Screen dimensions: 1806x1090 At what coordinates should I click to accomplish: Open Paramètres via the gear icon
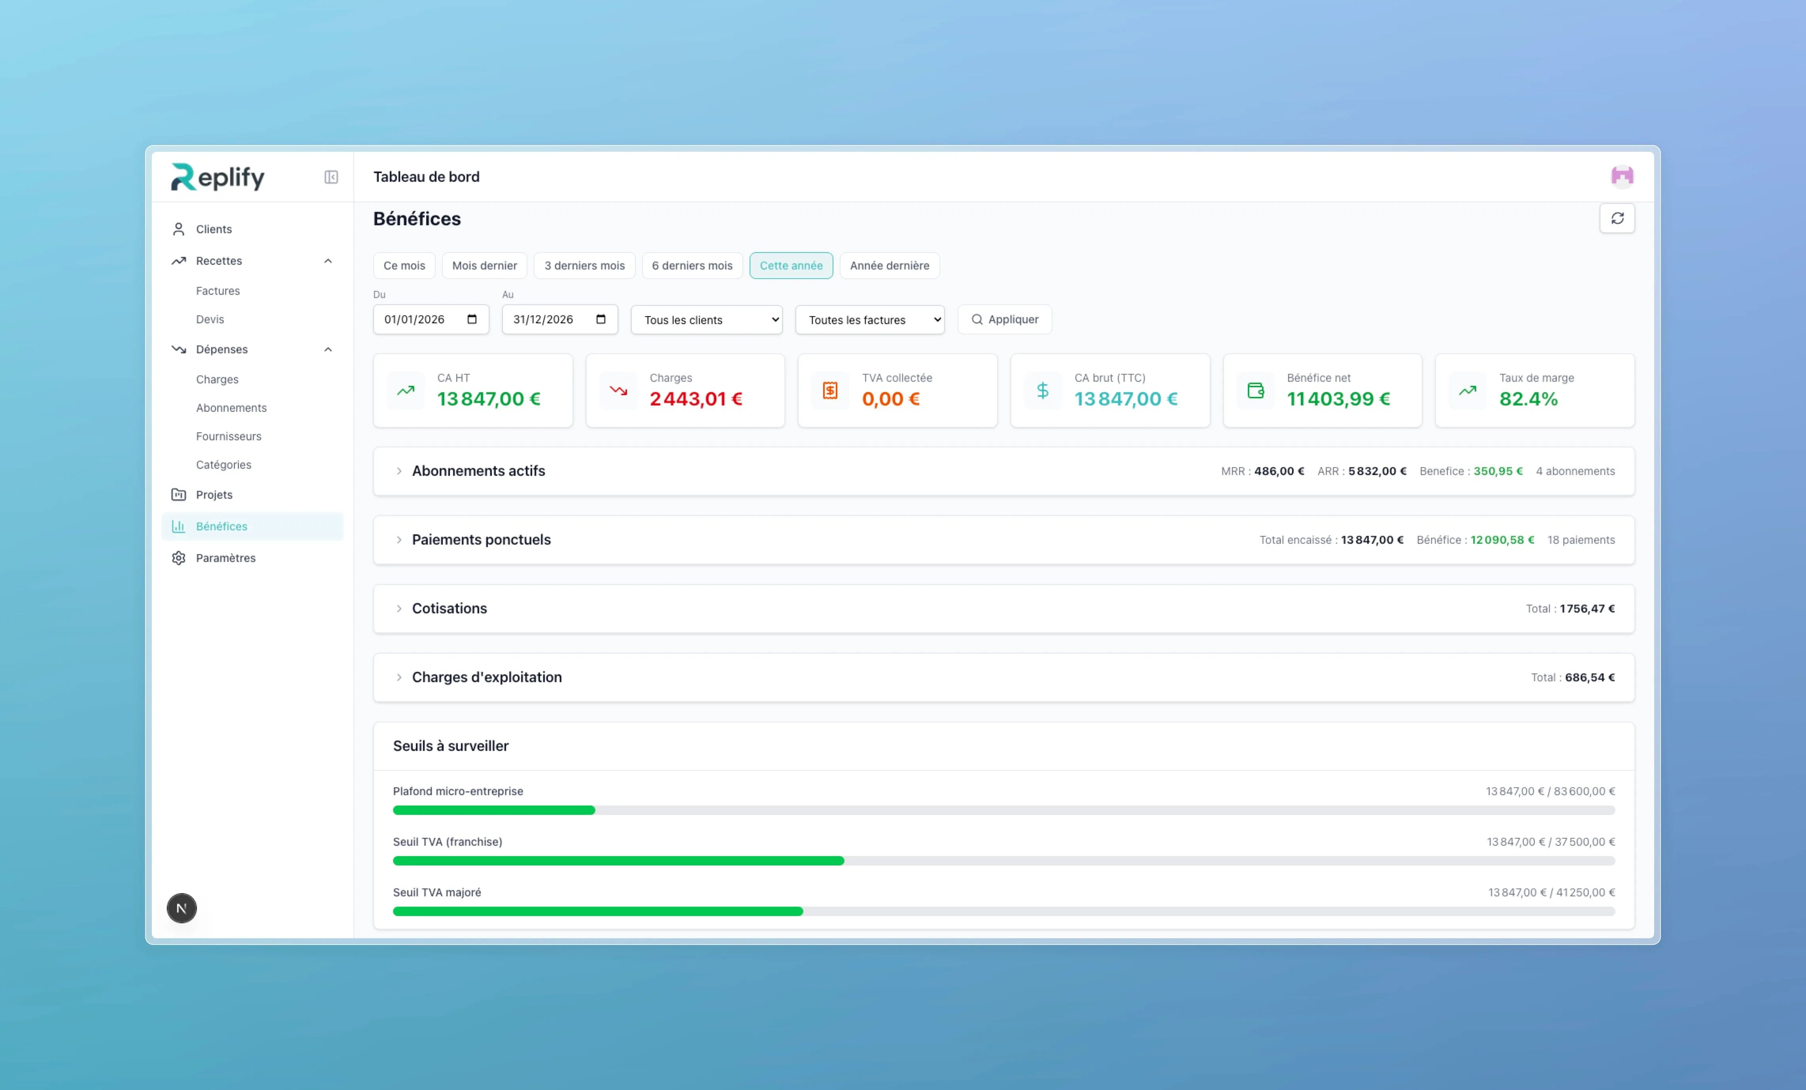pos(178,558)
